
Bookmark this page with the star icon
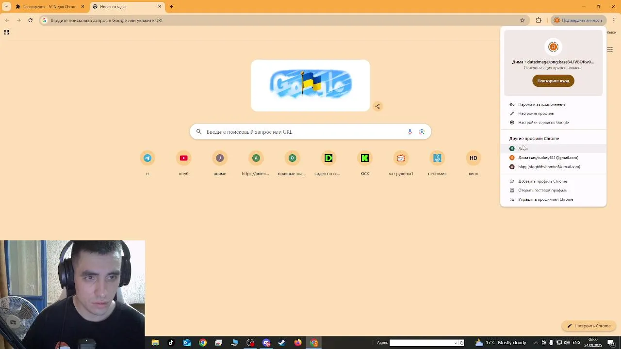pos(523,20)
